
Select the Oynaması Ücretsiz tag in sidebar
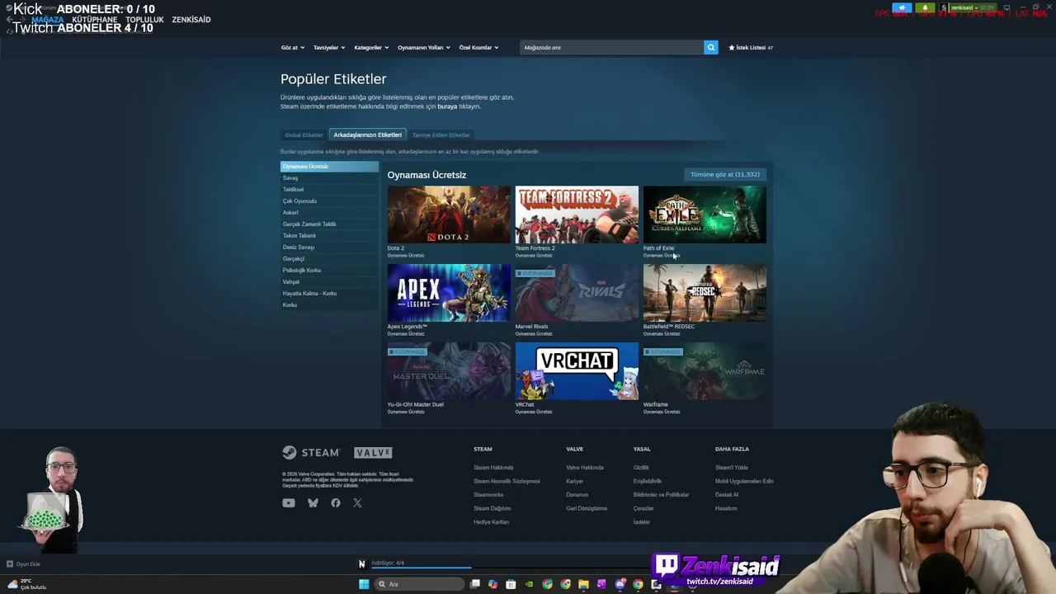[x=329, y=167]
